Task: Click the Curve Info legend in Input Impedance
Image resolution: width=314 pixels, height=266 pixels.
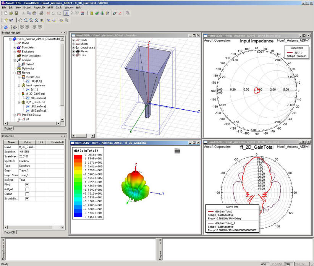Action: point(297,52)
